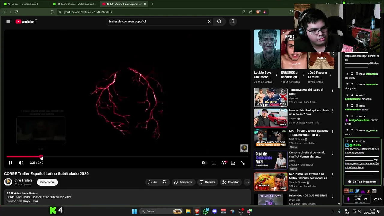Open Cine Trailers channel avatar
The width and height of the screenshot is (384, 216).
point(8,182)
